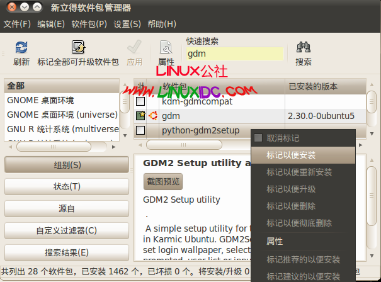This screenshot has width=381, height=282.
Task: Click description pane scroll-down arrow
Action: point(372,256)
